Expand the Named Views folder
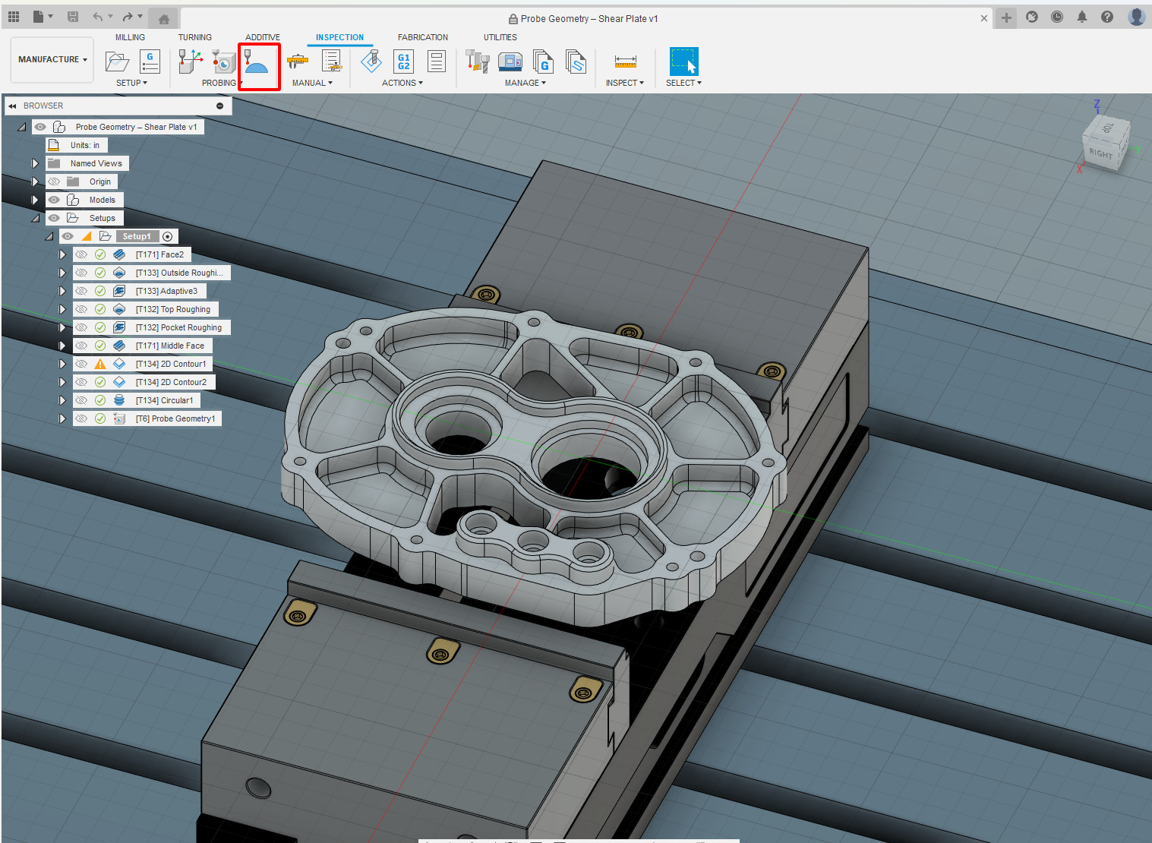The image size is (1152, 843). pos(35,163)
